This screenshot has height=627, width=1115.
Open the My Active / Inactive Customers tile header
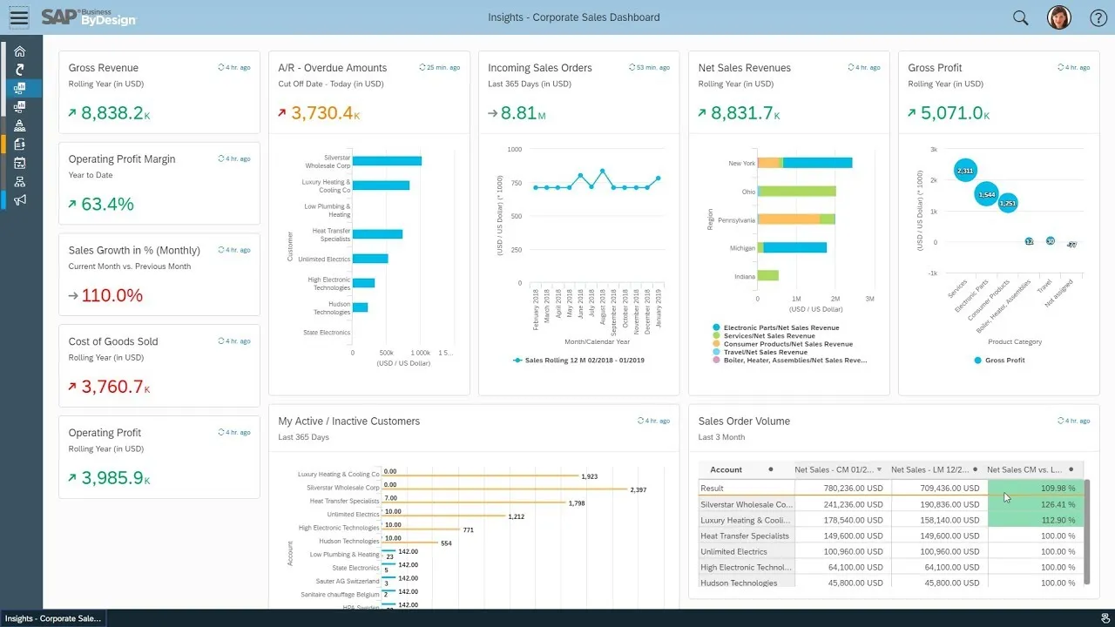pos(348,421)
